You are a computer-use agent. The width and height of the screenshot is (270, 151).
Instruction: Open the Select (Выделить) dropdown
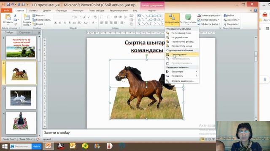[x=232, y=24]
